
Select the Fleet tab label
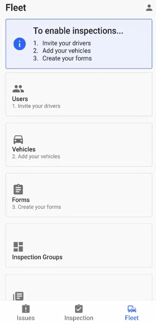tap(132, 318)
